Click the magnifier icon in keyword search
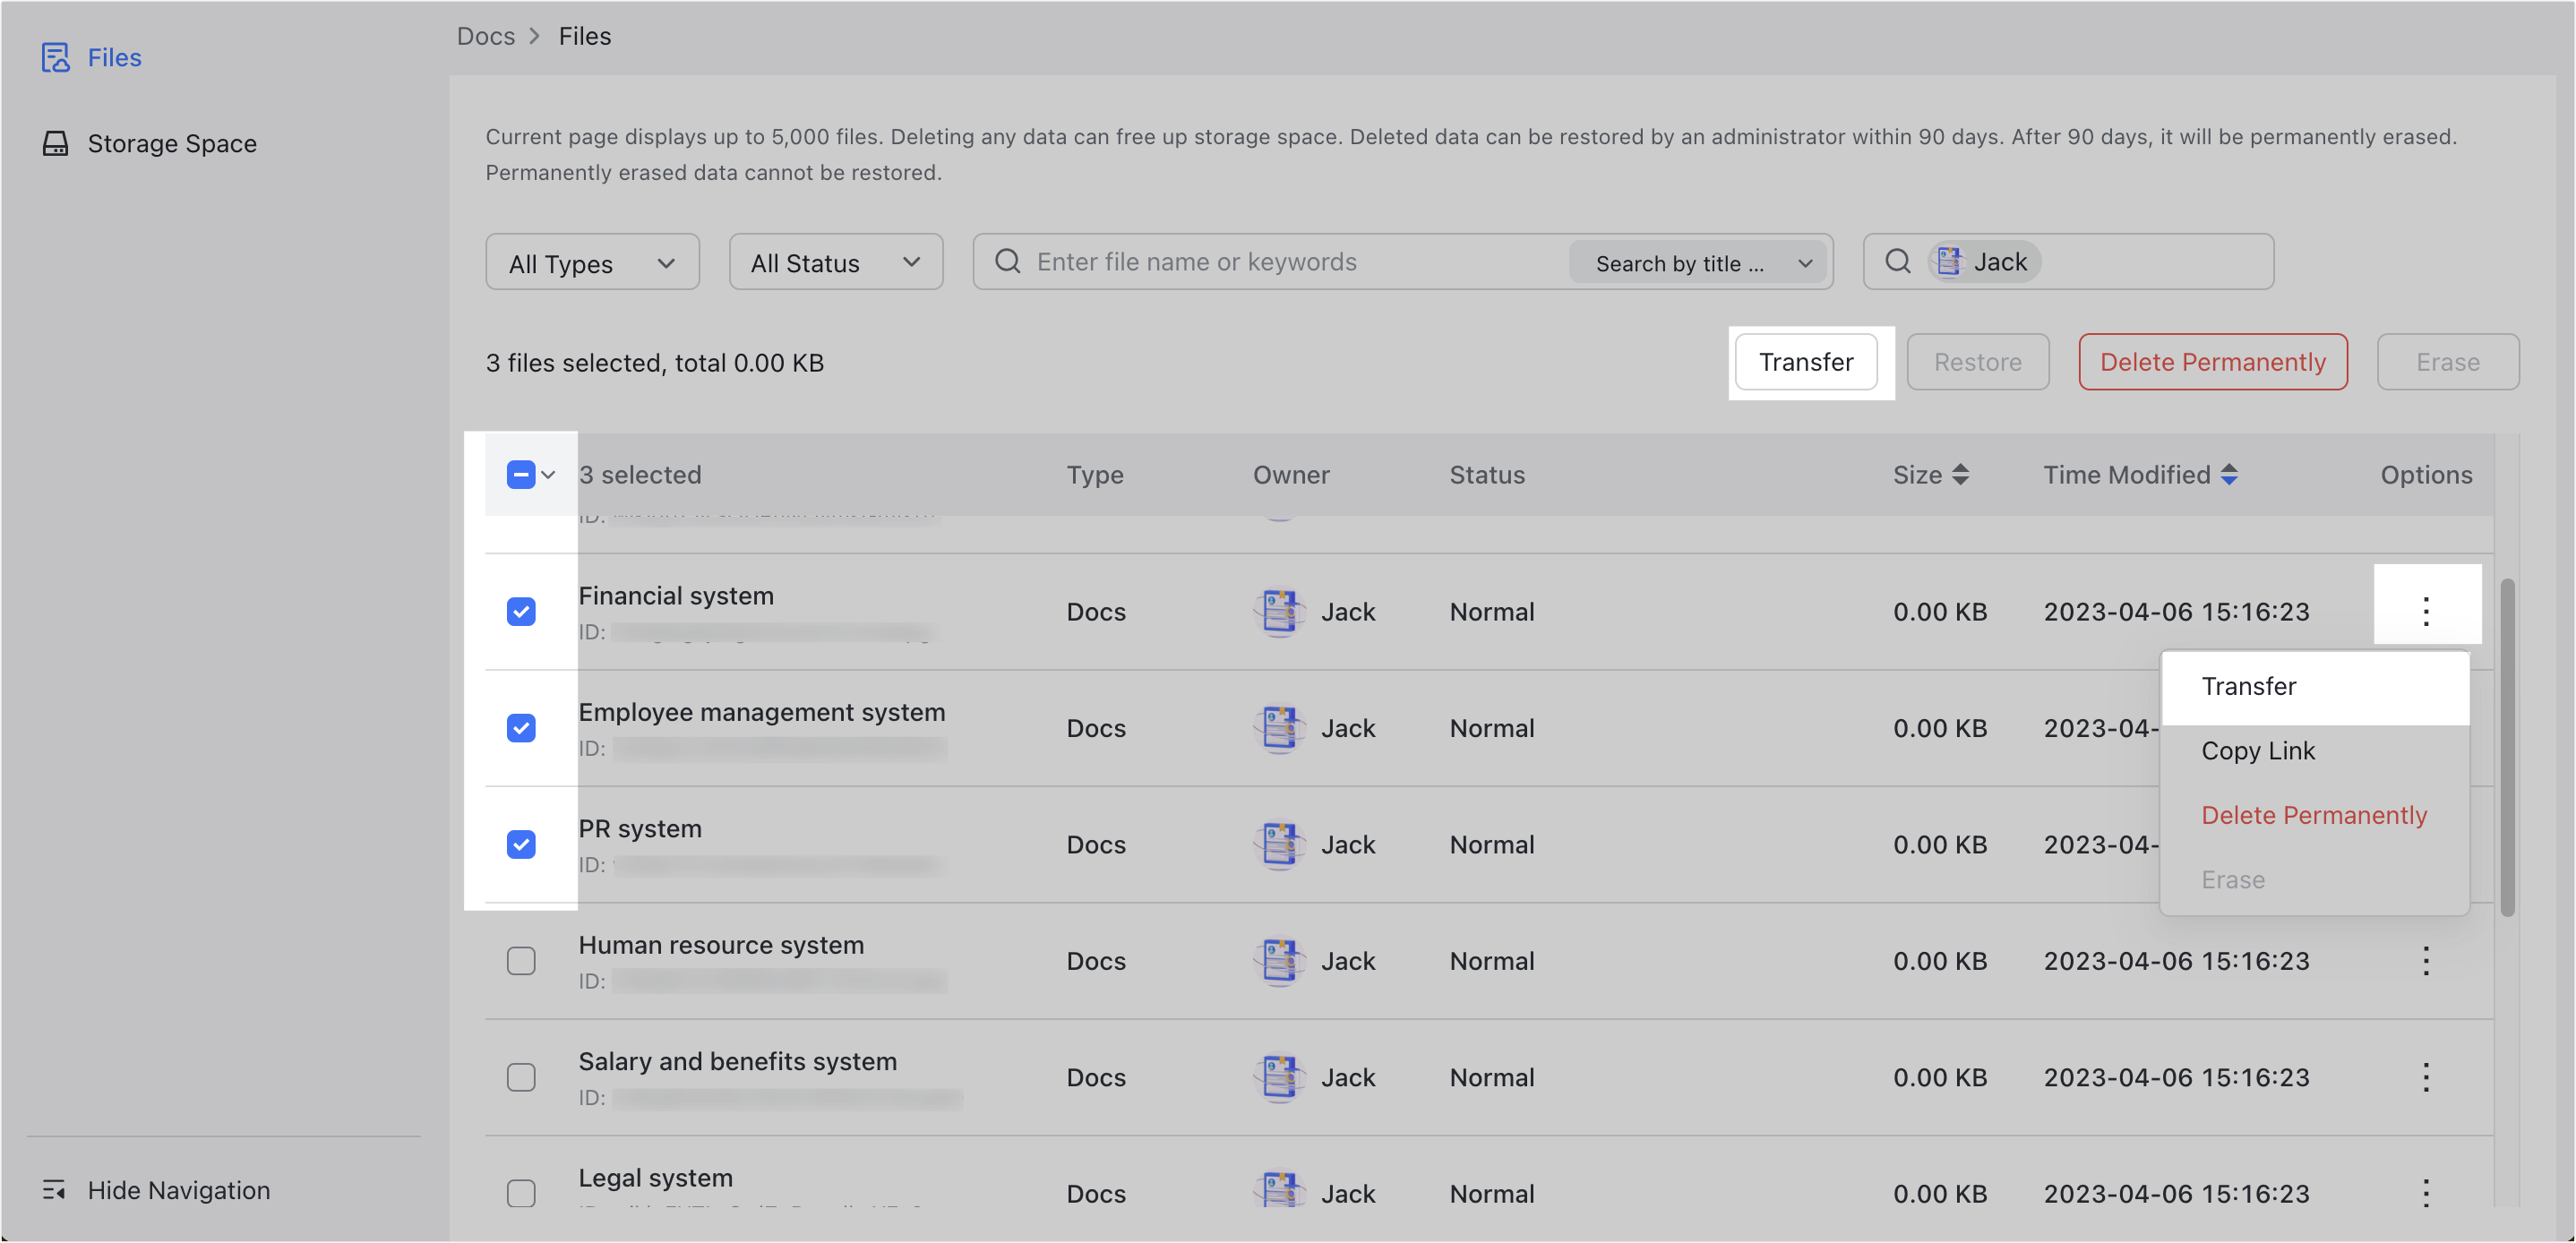This screenshot has width=2576, height=1243. (x=1008, y=261)
